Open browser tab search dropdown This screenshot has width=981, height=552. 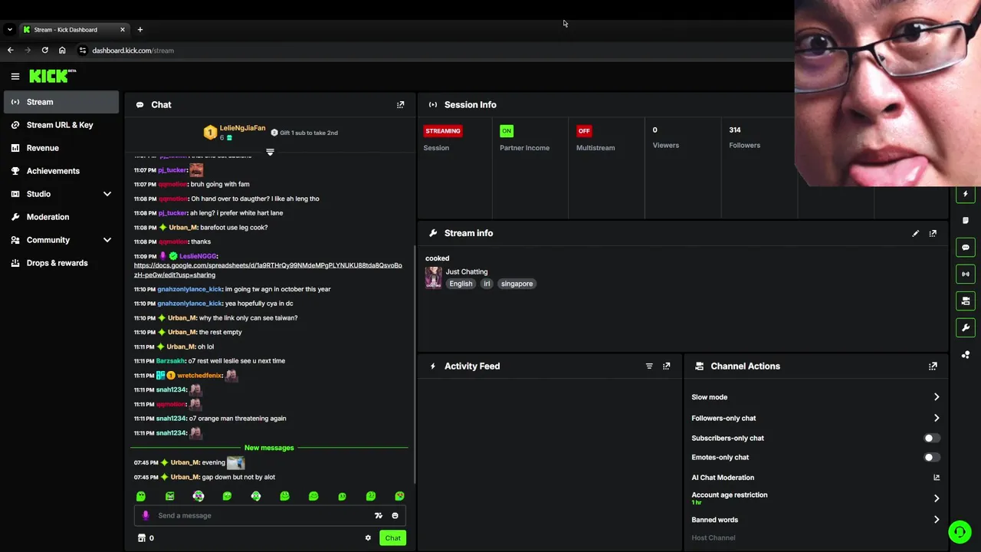point(9,29)
